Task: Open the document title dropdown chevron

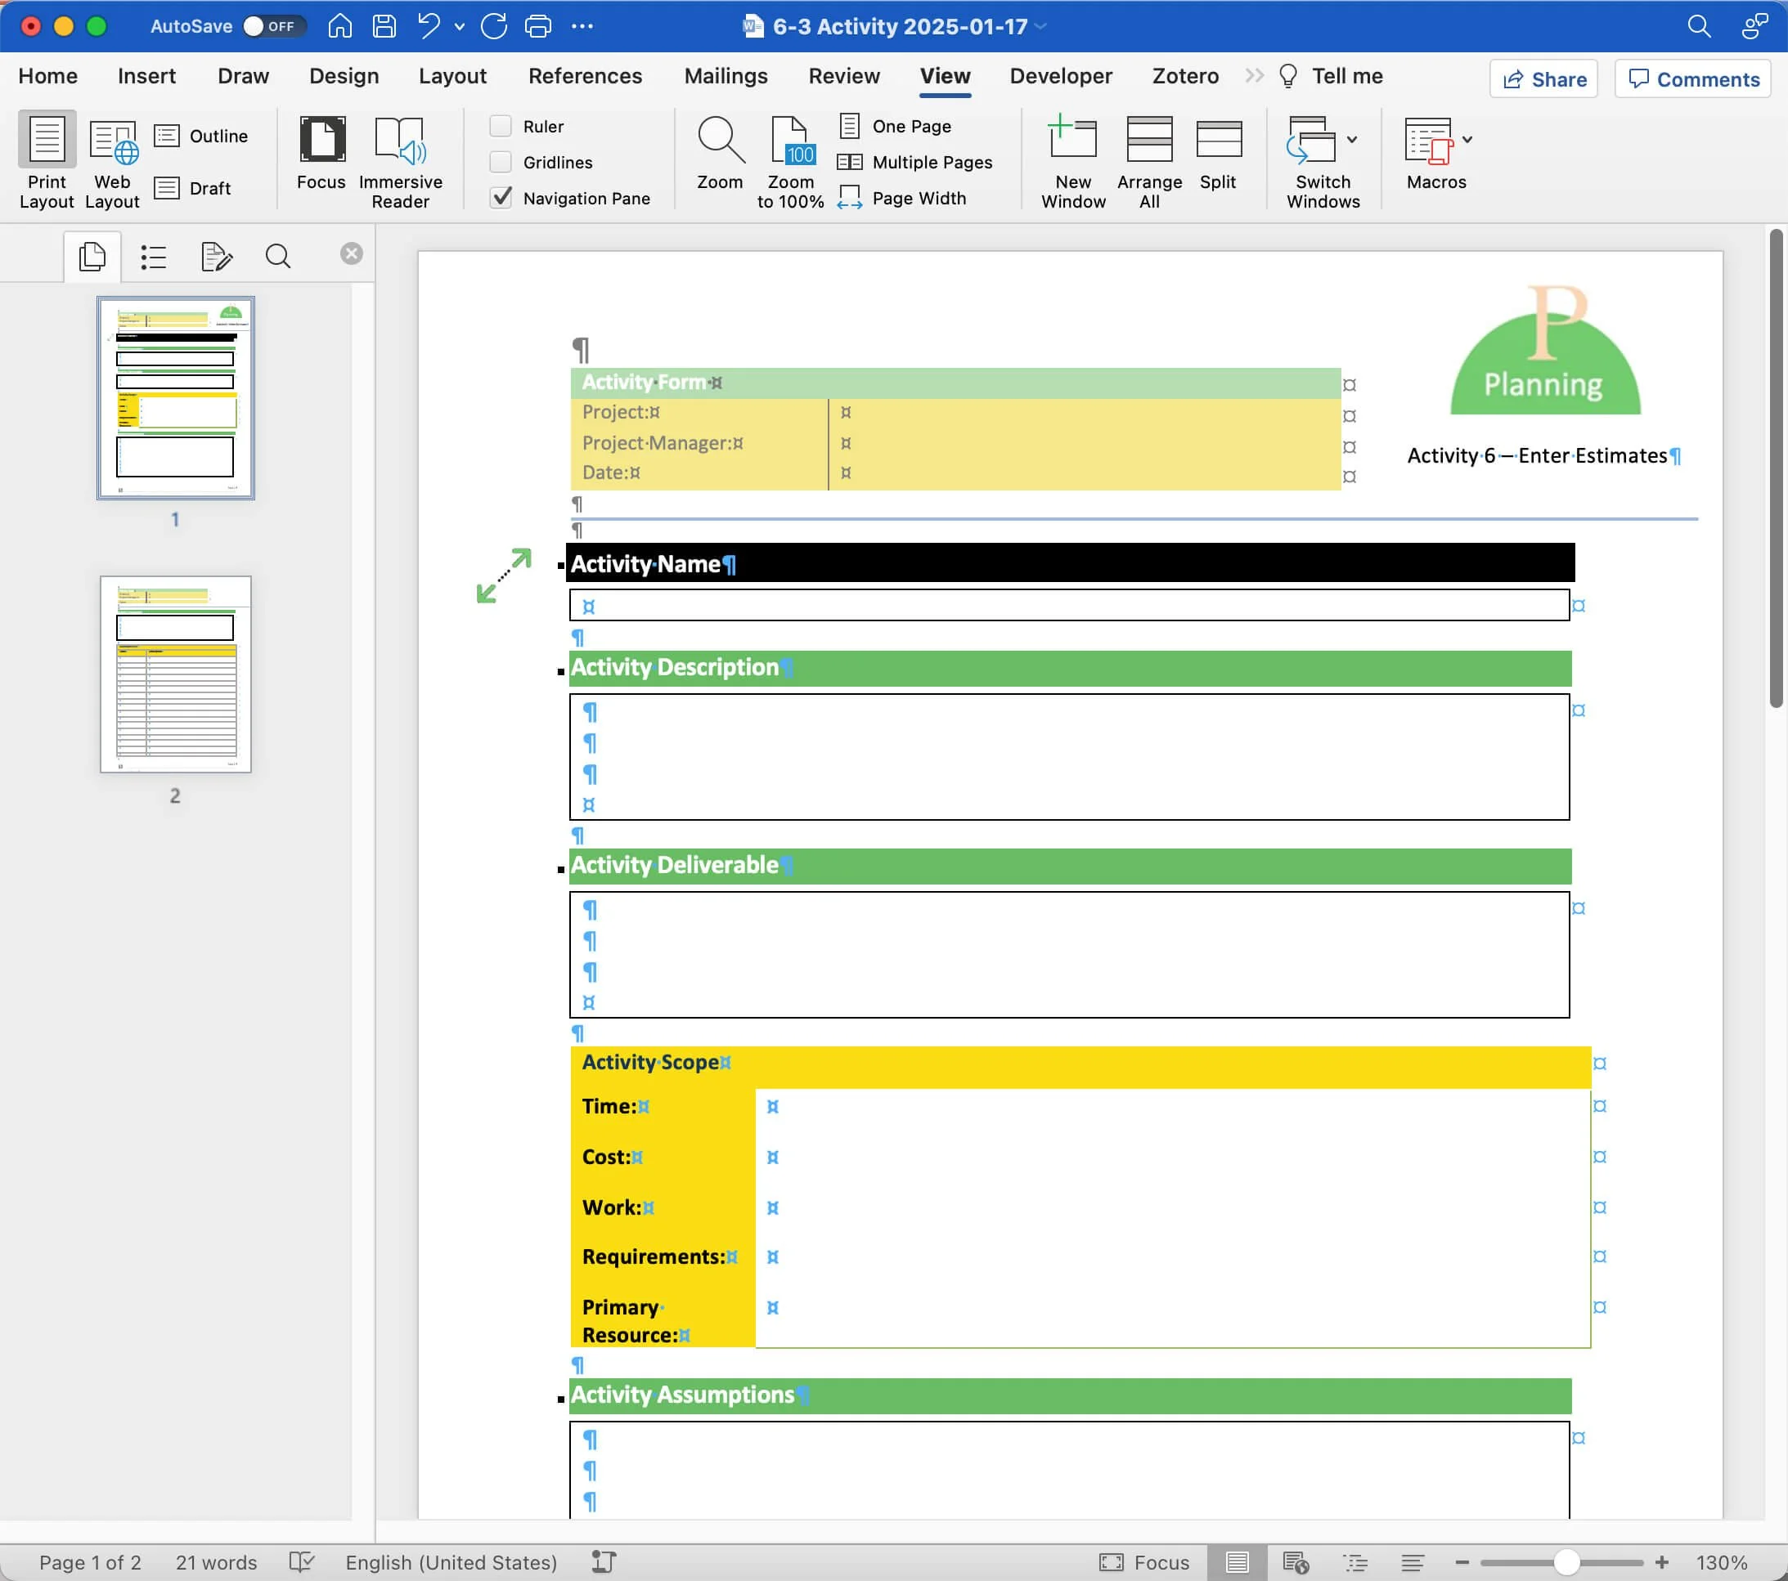Action: tap(1041, 26)
